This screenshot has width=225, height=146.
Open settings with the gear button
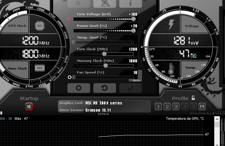[x=79, y=88]
